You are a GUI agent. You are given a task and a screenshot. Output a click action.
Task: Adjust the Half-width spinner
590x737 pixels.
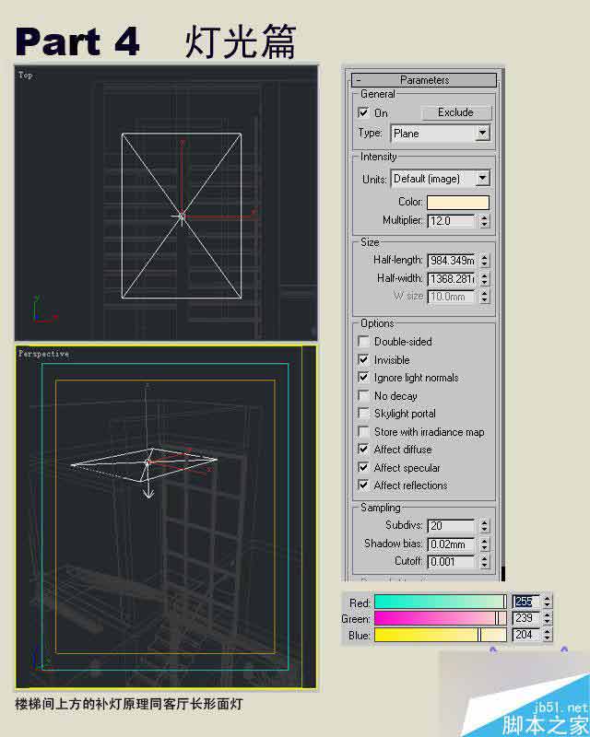(485, 279)
